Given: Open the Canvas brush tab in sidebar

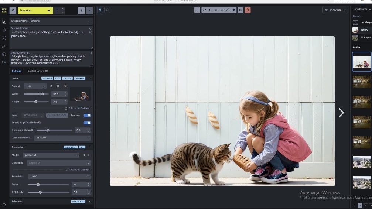Looking at the screenshot, I should [4, 30].
